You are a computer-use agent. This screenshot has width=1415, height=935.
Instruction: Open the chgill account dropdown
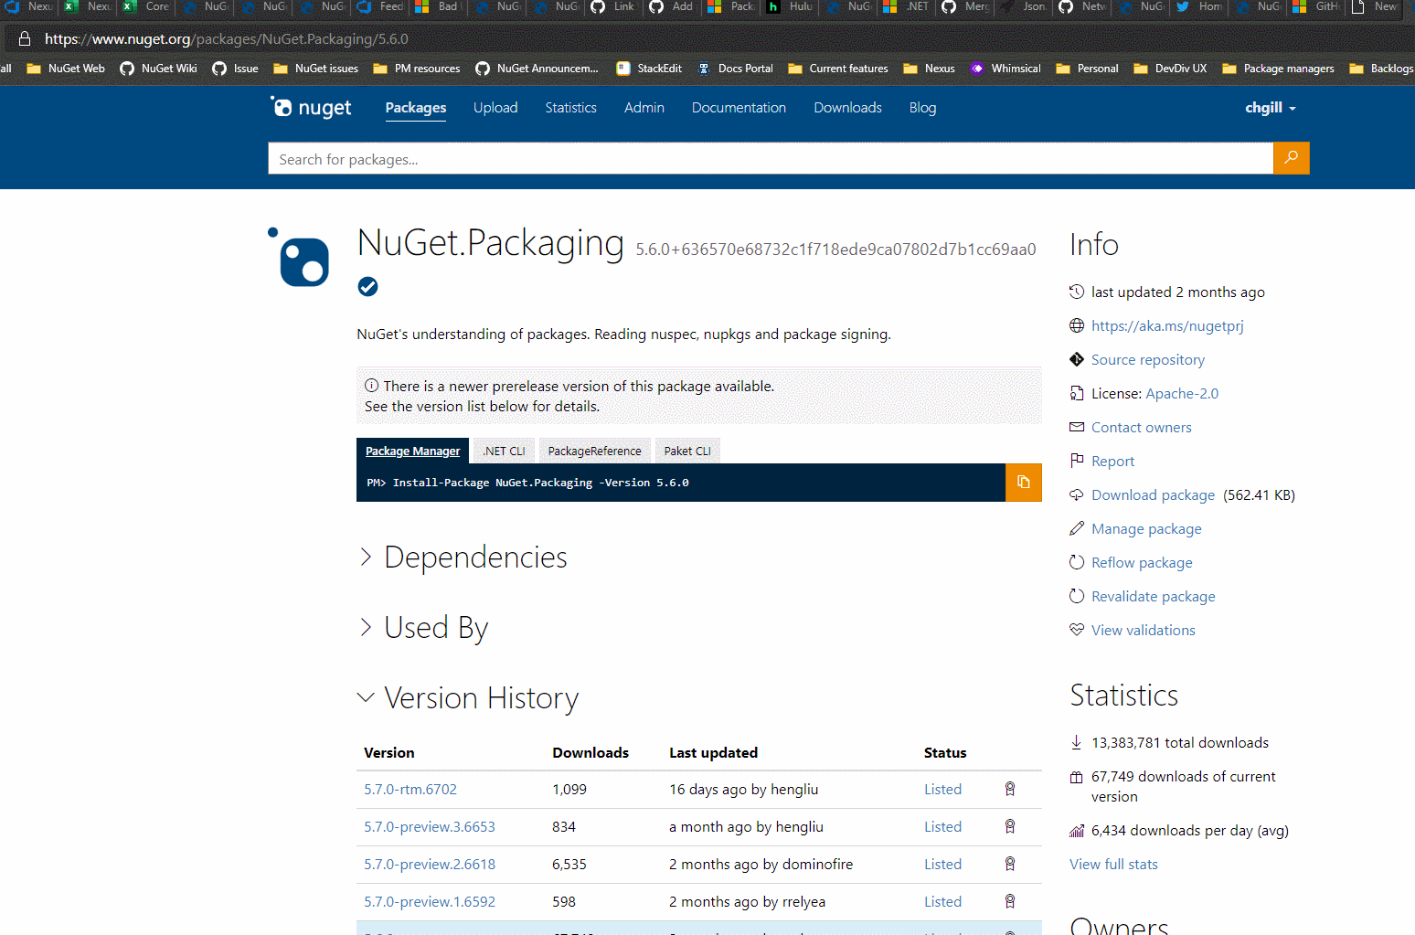coord(1271,108)
